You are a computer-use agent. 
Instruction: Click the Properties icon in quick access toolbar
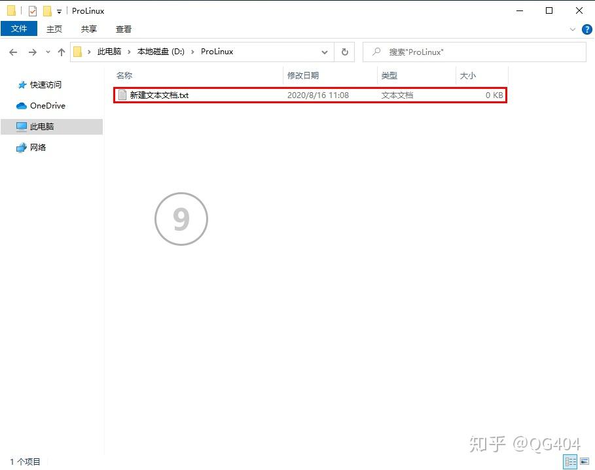pos(33,11)
